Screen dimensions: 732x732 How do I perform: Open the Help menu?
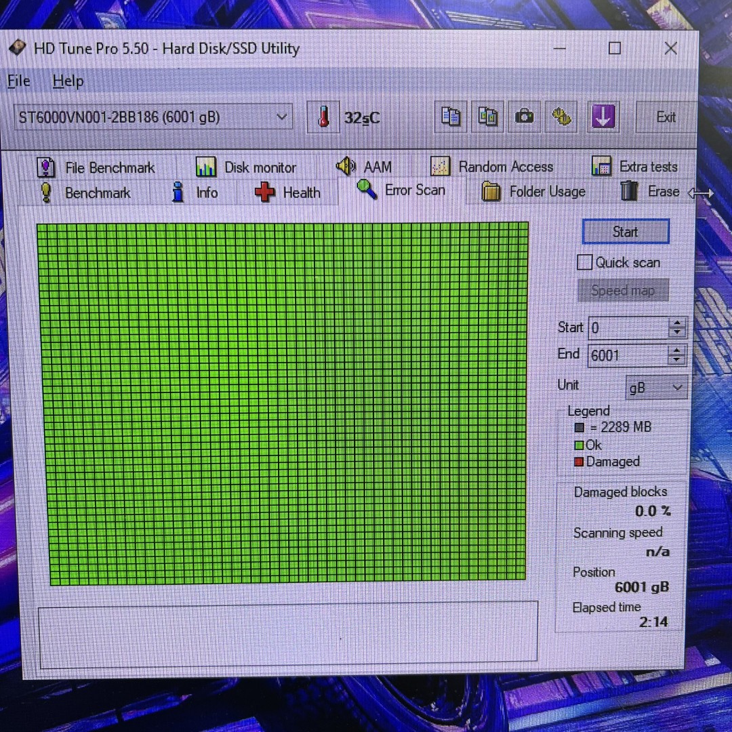click(x=68, y=81)
